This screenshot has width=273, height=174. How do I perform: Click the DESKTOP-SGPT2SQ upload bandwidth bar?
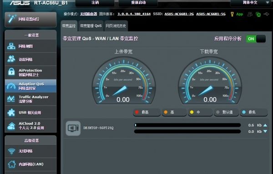pyautogui.click(x=187, y=125)
